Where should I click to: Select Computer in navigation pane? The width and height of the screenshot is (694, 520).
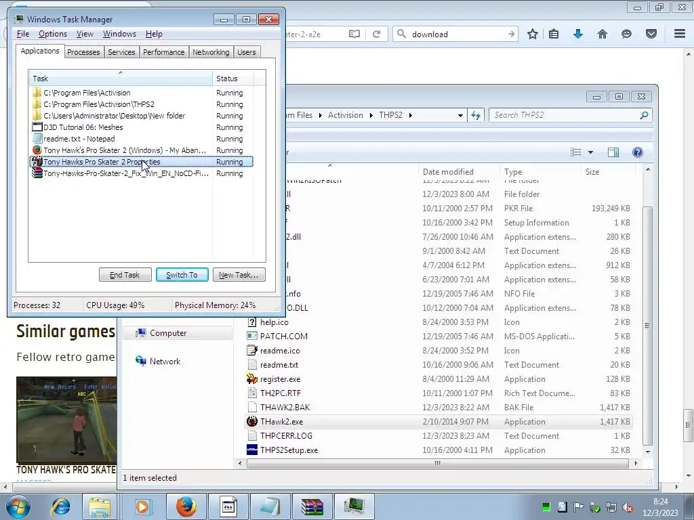pyautogui.click(x=177, y=333)
